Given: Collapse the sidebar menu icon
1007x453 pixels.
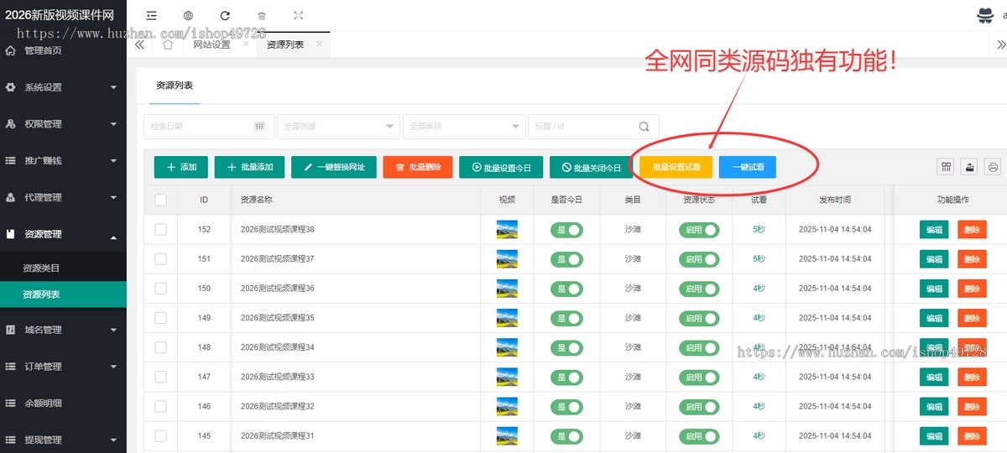Looking at the screenshot, I should pos(151,15).
